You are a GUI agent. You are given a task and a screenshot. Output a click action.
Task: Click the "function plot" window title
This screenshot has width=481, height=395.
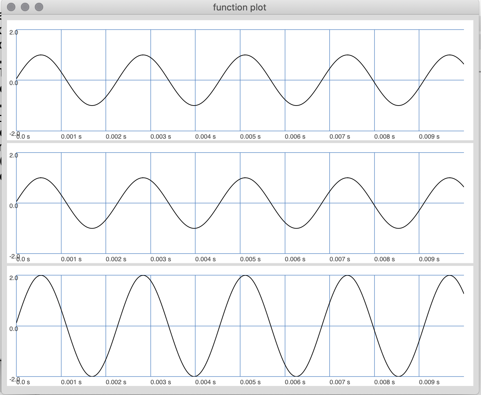point(239,7)
